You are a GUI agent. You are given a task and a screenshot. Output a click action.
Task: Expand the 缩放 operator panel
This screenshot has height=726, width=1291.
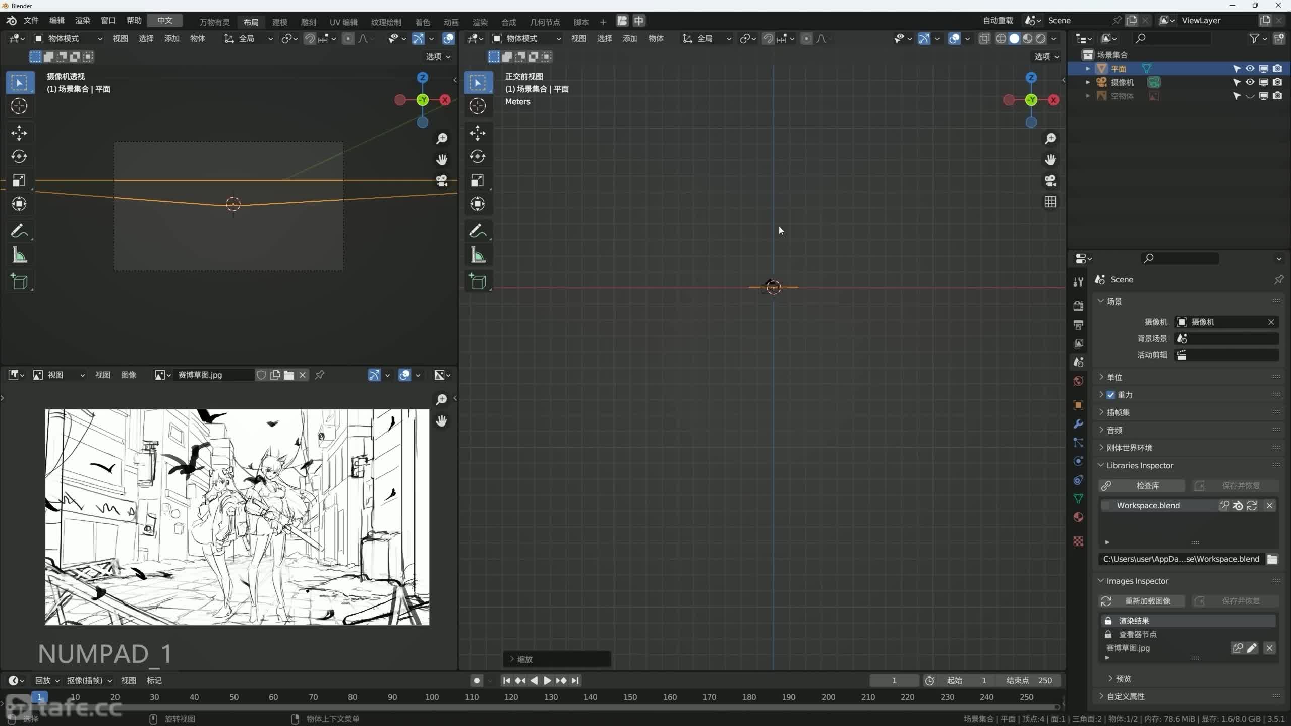pyautogui.click(x=557, y=659)
